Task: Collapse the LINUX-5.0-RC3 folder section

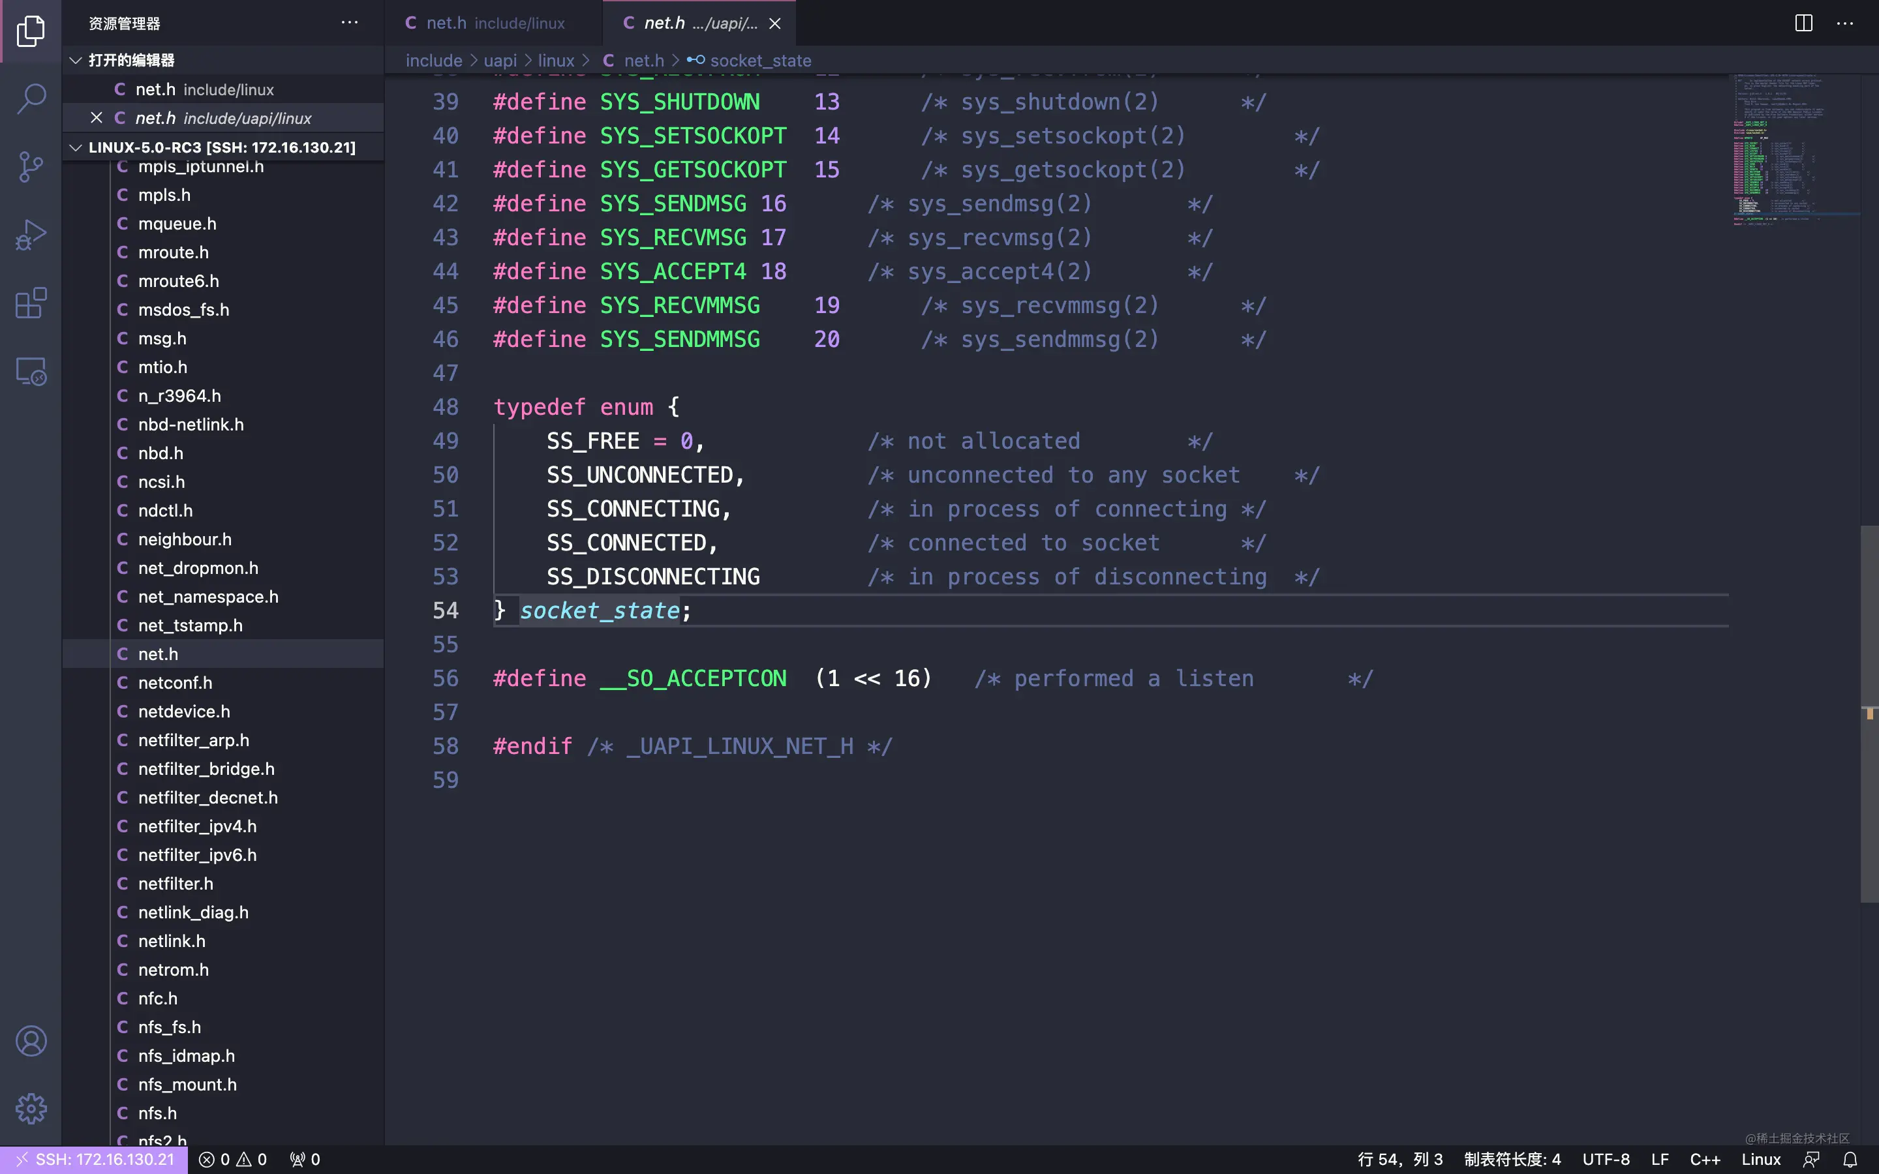Action: click(x=75, y=147)
